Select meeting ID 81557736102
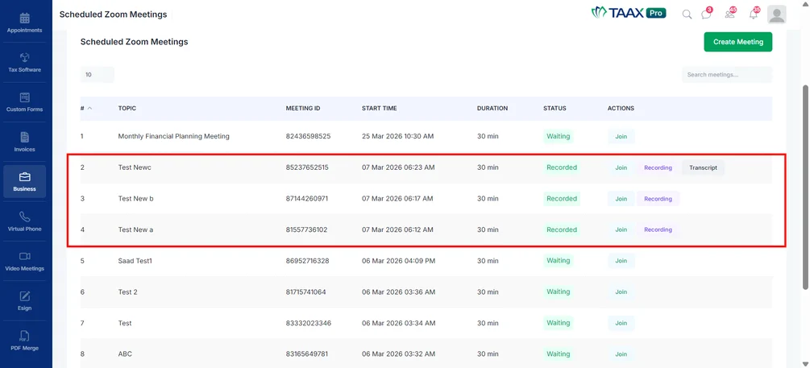Screen dimensions: 810x368 pos(306,229)
